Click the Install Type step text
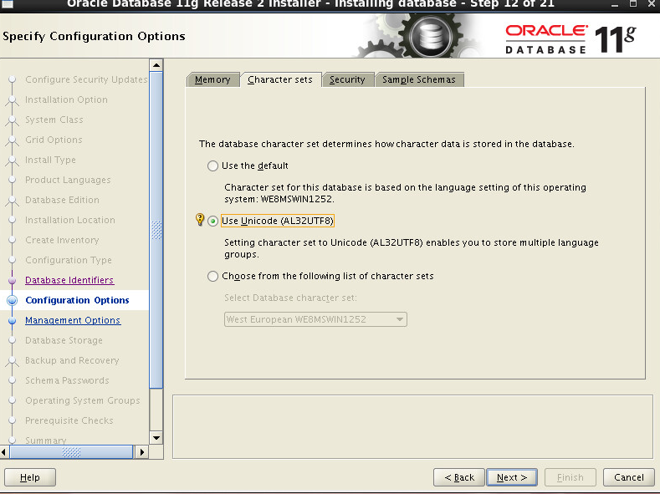660x494 pixels. click(x=50, y=160)
